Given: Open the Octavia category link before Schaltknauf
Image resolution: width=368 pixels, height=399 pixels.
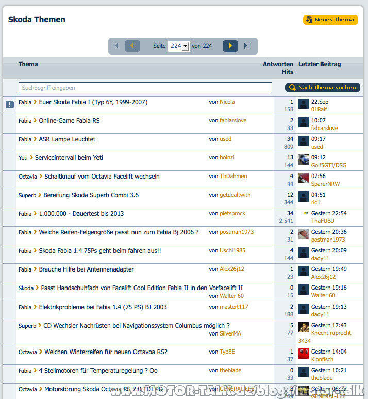Looking at the screenshot, I should pos(28,177).
